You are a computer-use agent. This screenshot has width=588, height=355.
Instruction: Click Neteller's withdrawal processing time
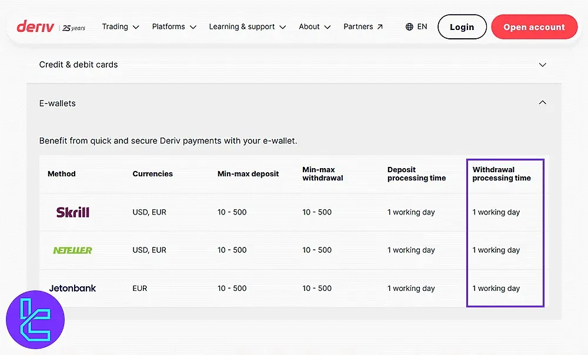click(496, 250)
